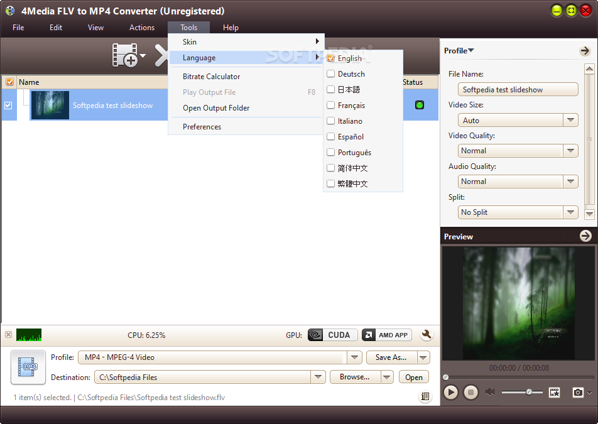Open the Edit menu

coord(56,28)
